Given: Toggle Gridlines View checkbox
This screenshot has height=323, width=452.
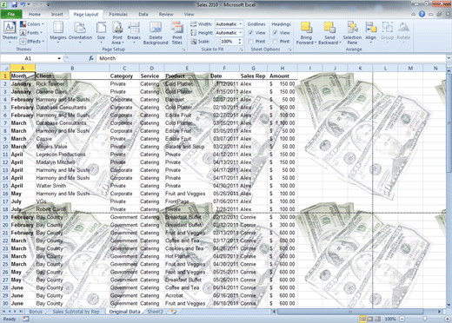Looking at the screenshot, I should pyautogui.click(x=251, y=33).
